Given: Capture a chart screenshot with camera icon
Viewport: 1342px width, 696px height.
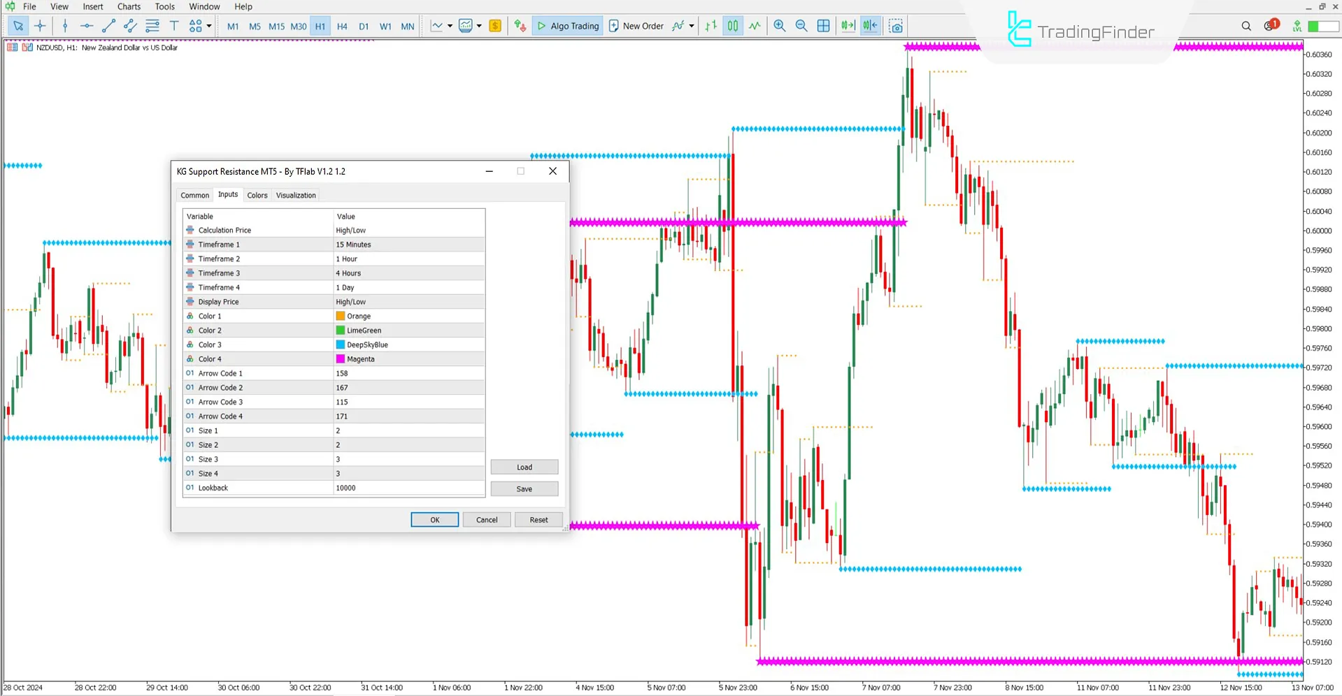Looking at the screenshot, I should (896, 26).
